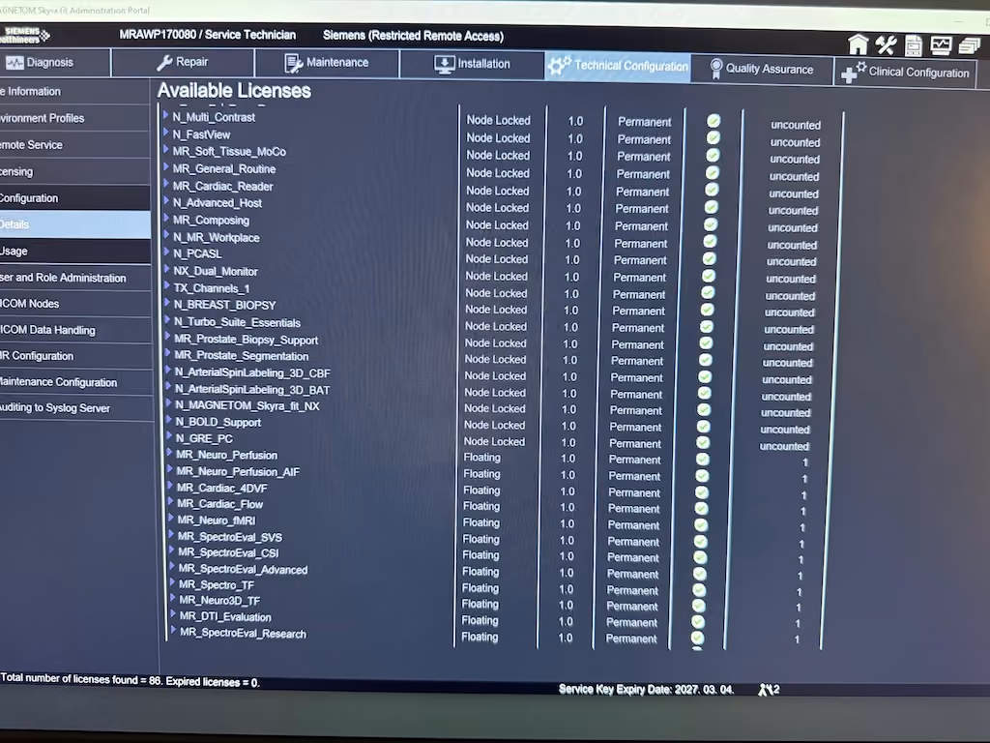Viewport: 990px width, 743px height.
Task: Select the N_MAGNETOM_Skyra_fit_NX license name
Action: pyautogui.click(x=247, y=405)
